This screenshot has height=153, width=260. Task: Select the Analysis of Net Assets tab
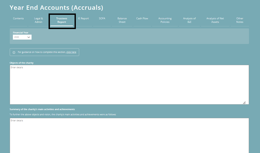pyautogui.click(x=215, y=20)
